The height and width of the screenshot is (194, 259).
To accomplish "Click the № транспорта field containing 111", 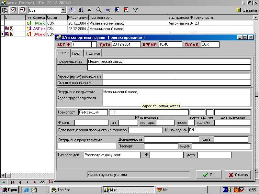I will 149,112.
